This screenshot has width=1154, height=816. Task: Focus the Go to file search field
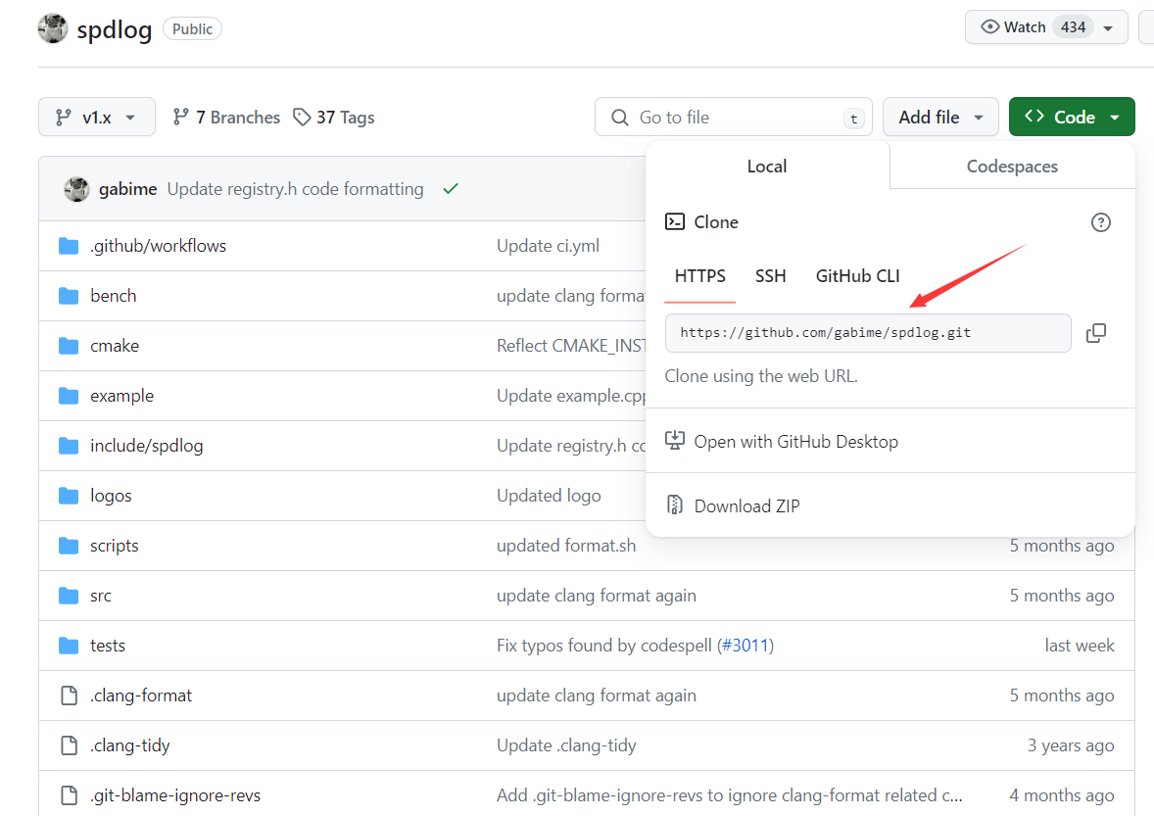click(x=733, y=117)
